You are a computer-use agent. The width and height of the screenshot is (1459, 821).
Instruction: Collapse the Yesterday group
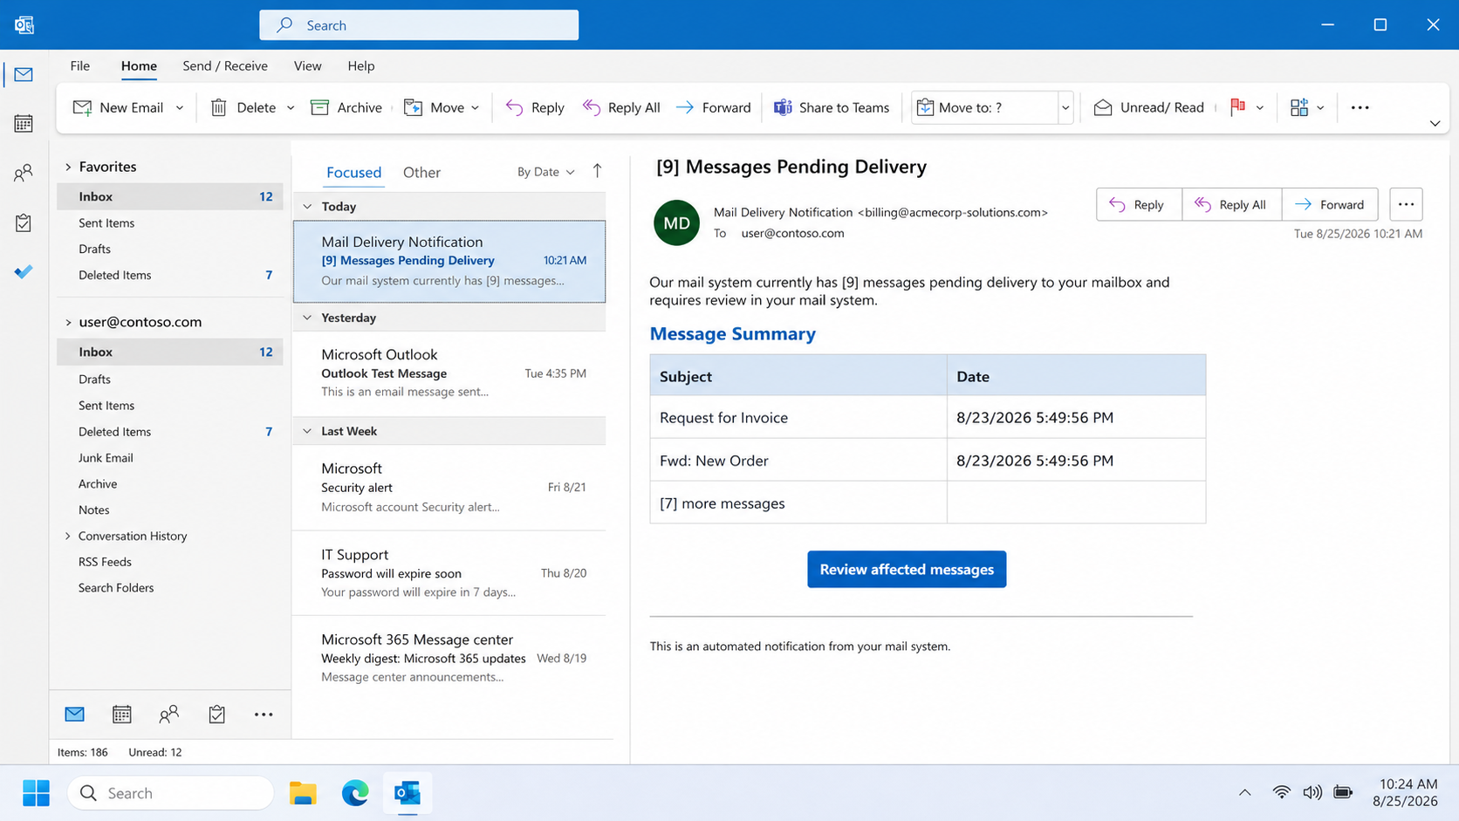(x=307, y=318)
